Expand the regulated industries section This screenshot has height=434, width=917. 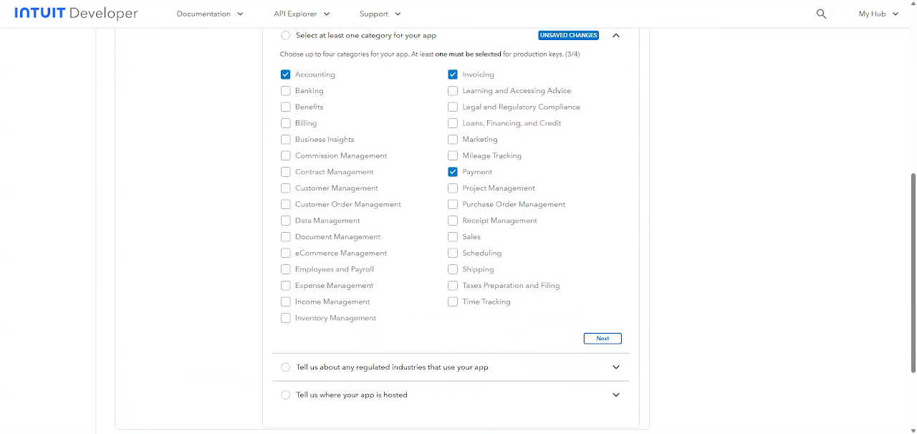[615, 367]
